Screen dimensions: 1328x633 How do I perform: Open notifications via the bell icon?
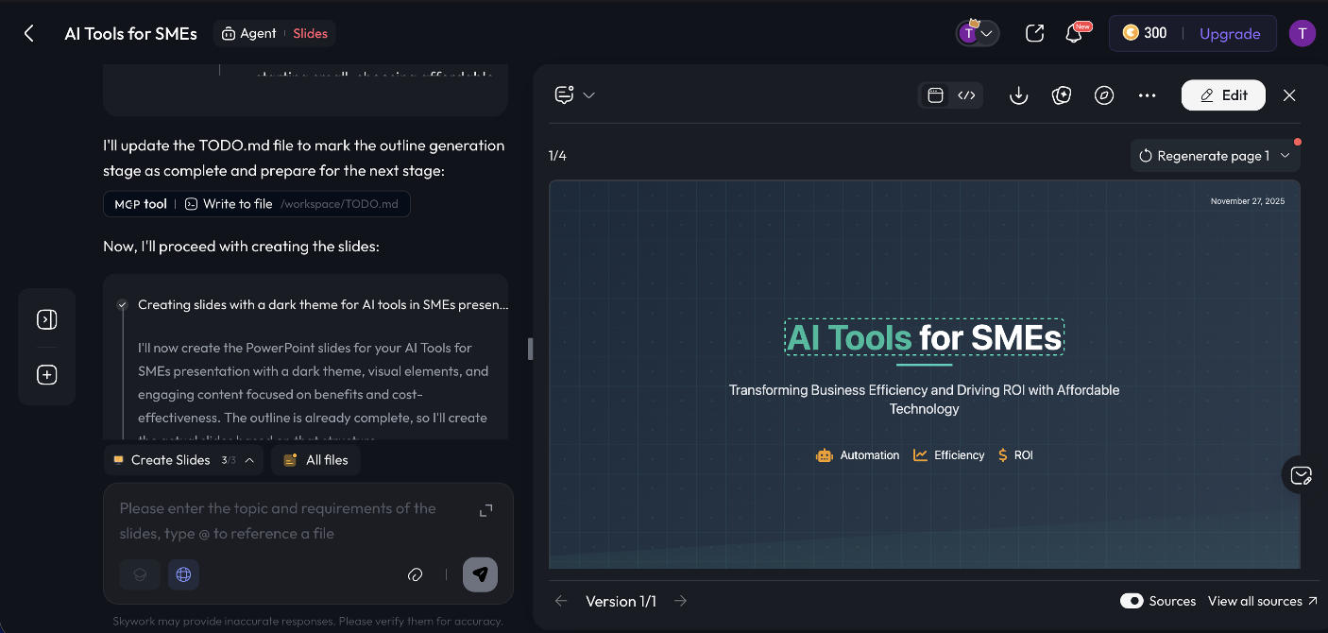[1074, 32]
